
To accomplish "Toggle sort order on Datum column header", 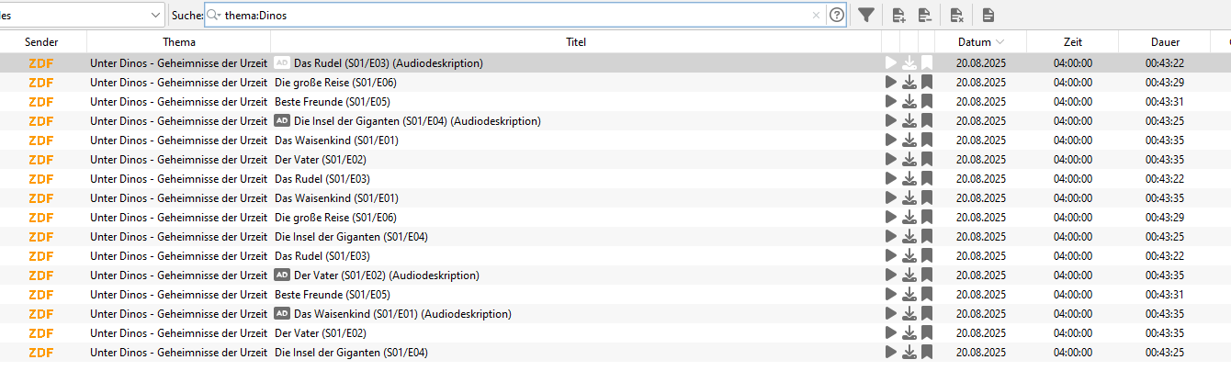I will pos(980,42).
